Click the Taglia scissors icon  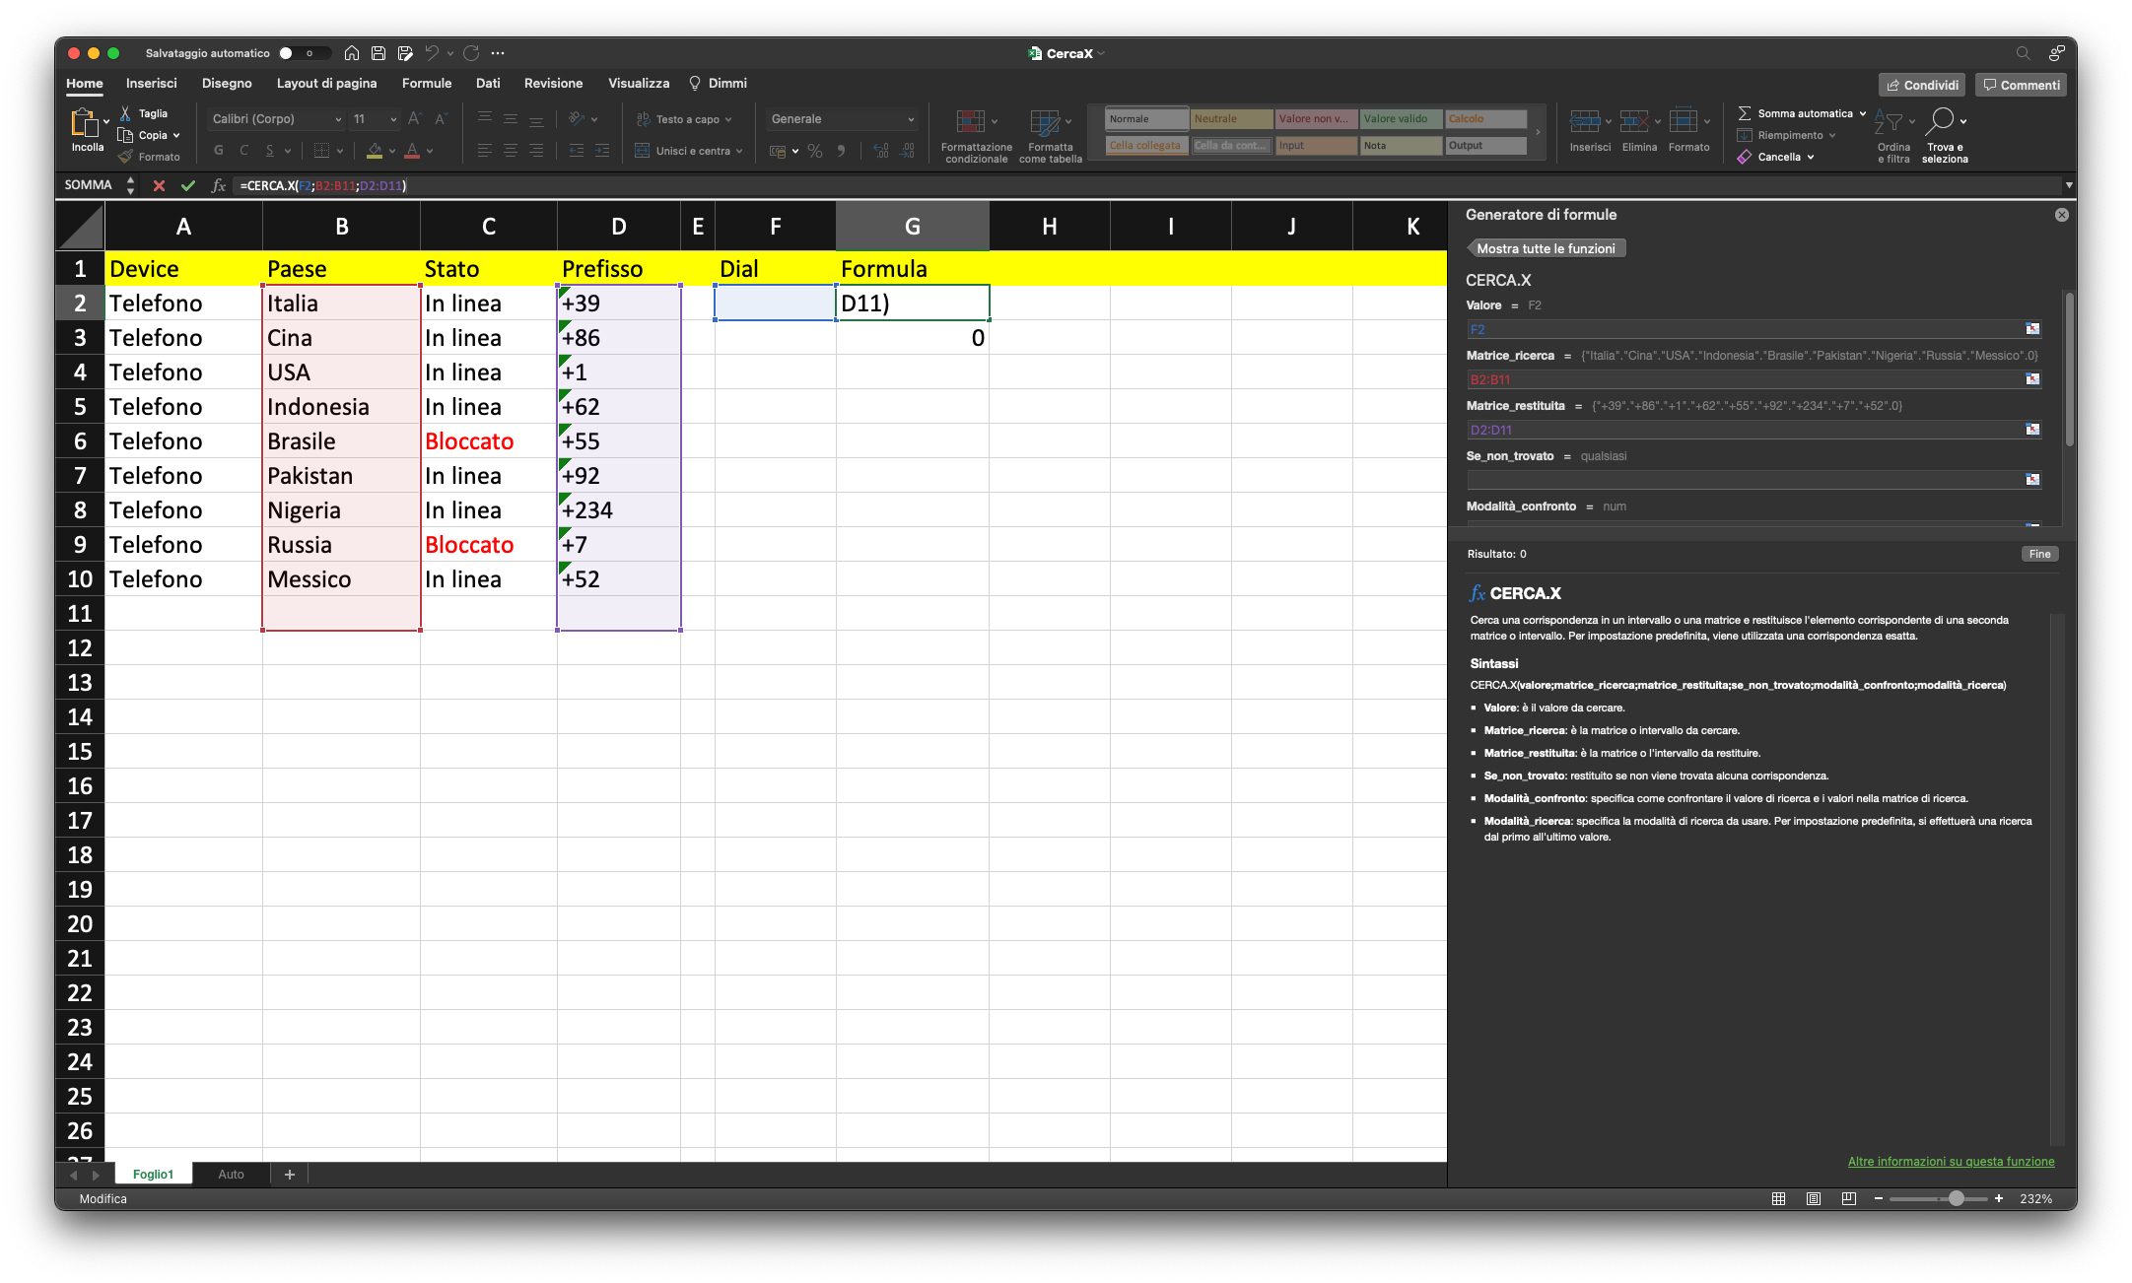(125, 113)
